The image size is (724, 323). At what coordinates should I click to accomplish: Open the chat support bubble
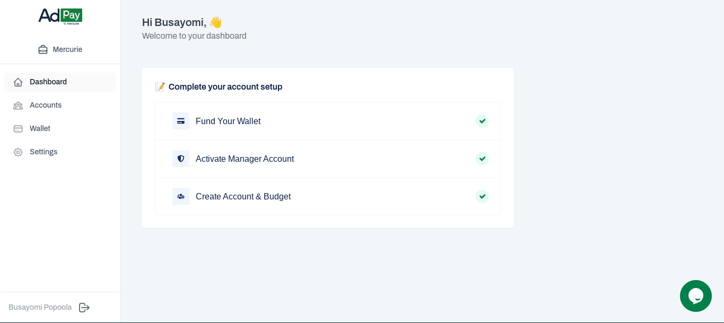tap(695, 295)
